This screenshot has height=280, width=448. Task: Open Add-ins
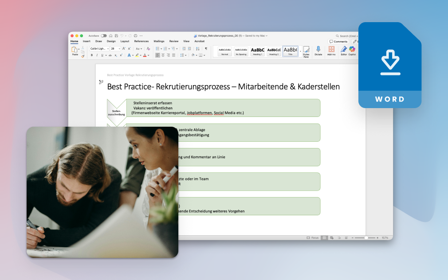[x=331, y=51]
